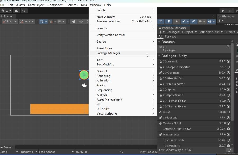Open the Filters dropdown
Image resolution: width=238 pixels, height=155 pixels.
230,32
